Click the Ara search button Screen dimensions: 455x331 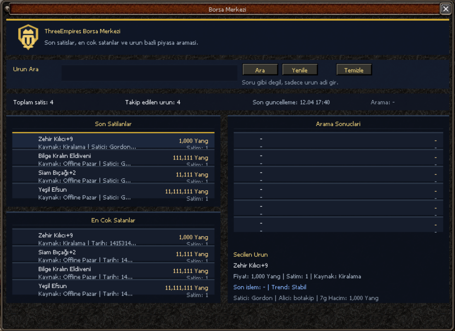(x=260, y=69)
